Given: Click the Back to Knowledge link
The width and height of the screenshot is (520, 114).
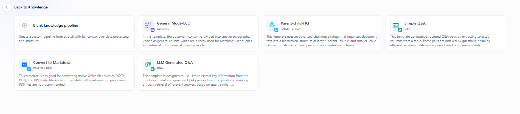Looking at the screenshot, I should [x=31, y=7].
